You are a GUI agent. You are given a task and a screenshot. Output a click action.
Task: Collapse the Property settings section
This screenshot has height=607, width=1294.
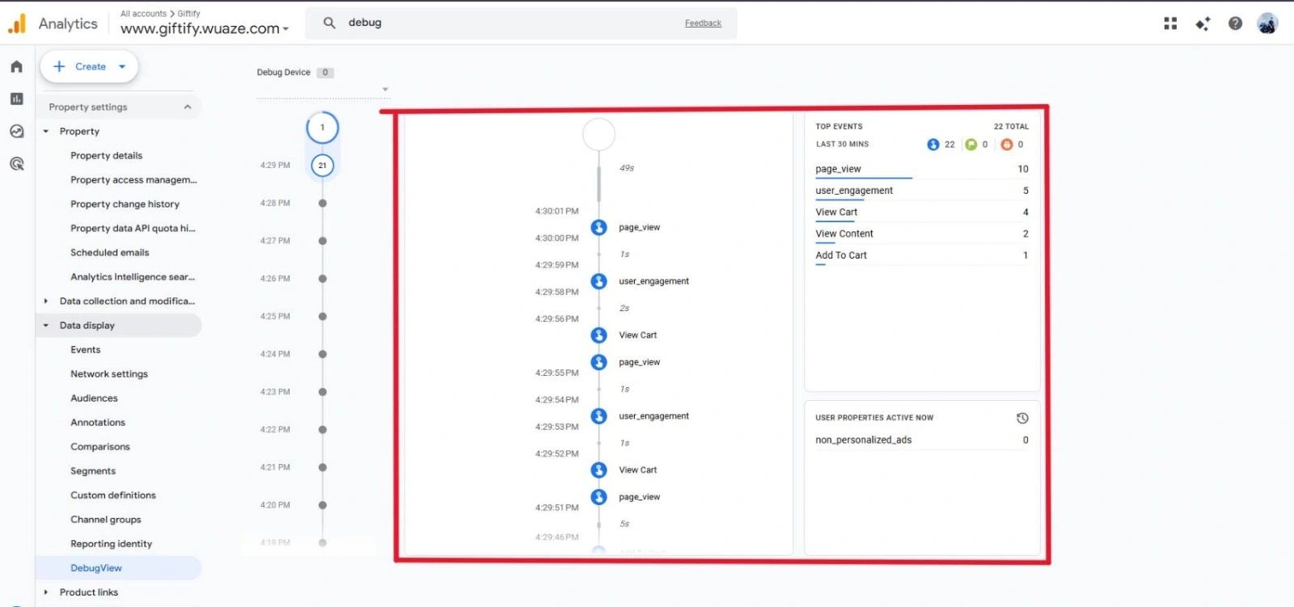tap(188, 107)
